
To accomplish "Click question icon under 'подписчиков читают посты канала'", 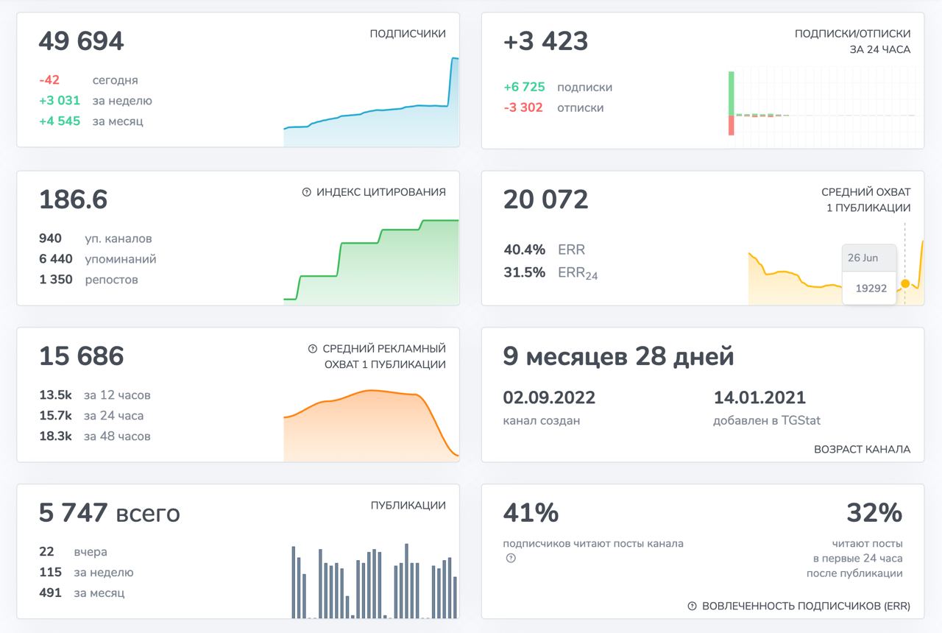I will [511, 559].
